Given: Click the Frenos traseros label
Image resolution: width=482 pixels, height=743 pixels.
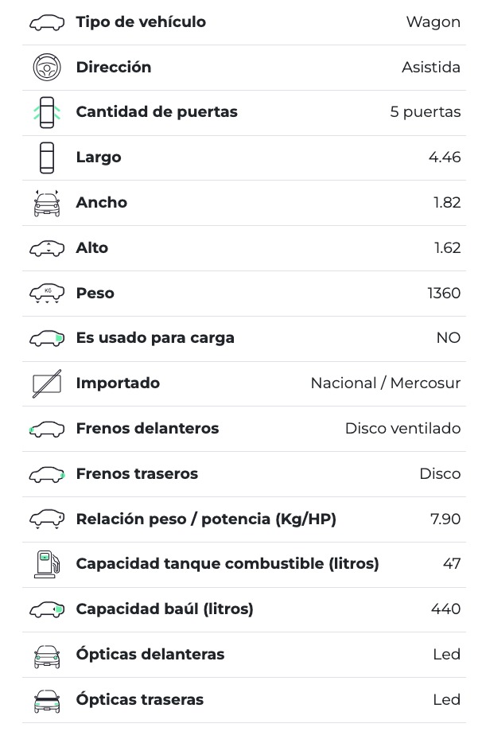Looking at the screenshot, I should 137,474.
